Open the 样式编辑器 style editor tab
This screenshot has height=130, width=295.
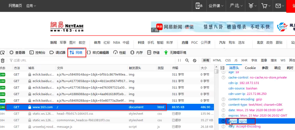[98, 53]
